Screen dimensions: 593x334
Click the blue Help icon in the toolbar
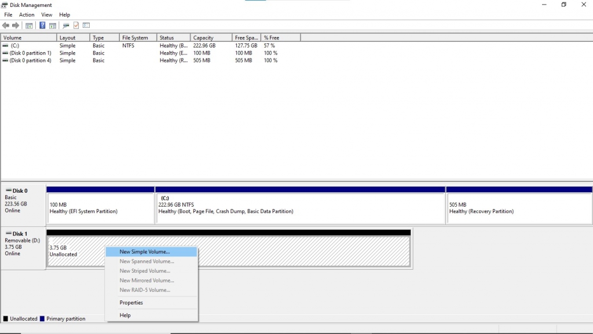tap(41, 25)
